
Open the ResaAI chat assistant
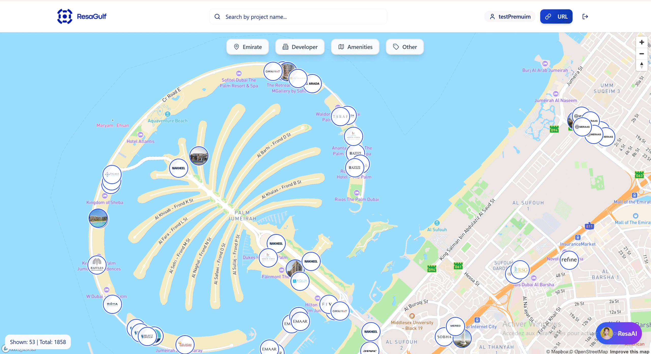[x=619, y=333]
